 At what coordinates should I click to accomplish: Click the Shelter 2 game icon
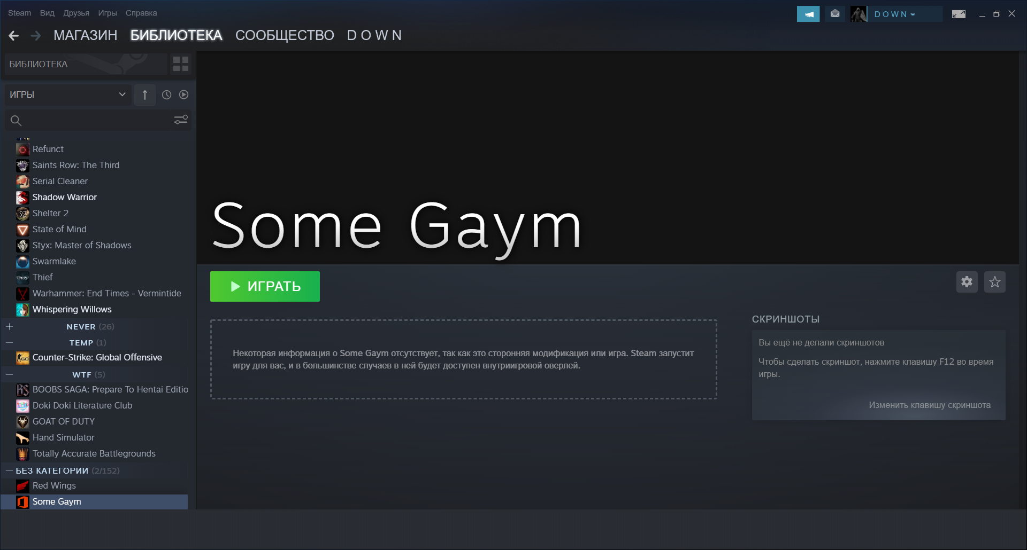(x=22, y=214)
